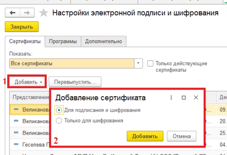Click the Все сертификаты filter field
Screen dimensions: 227x155
72,63
